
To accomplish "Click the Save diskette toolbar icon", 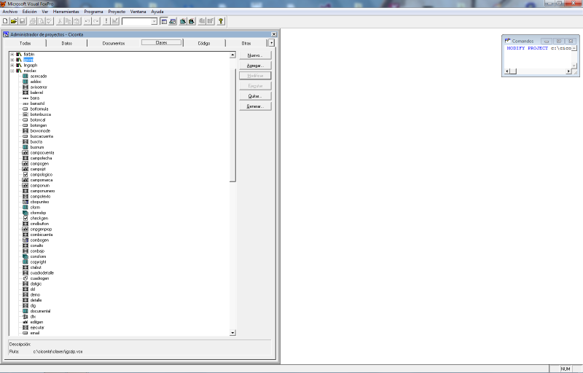I will 23,21.
